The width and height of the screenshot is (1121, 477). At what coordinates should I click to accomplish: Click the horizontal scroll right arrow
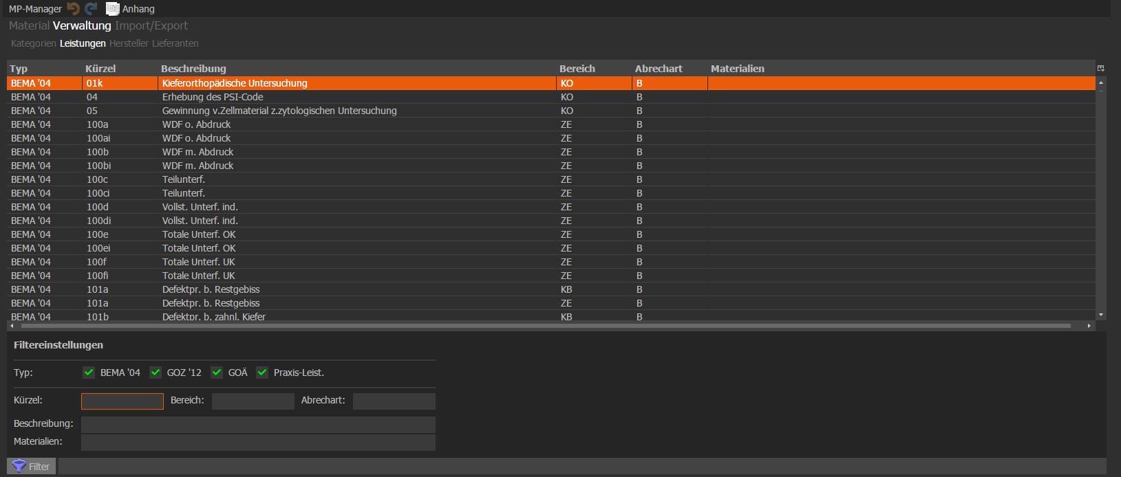pyautogui.click(x=1089, y=326)
